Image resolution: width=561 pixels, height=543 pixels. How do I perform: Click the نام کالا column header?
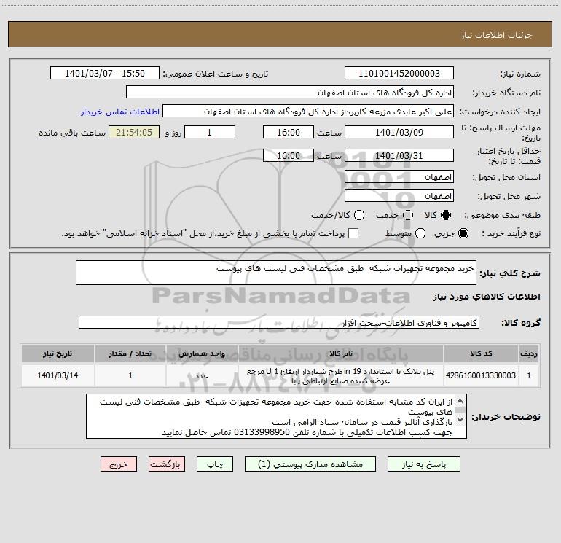pyautogui.click(x=341, y=353)
